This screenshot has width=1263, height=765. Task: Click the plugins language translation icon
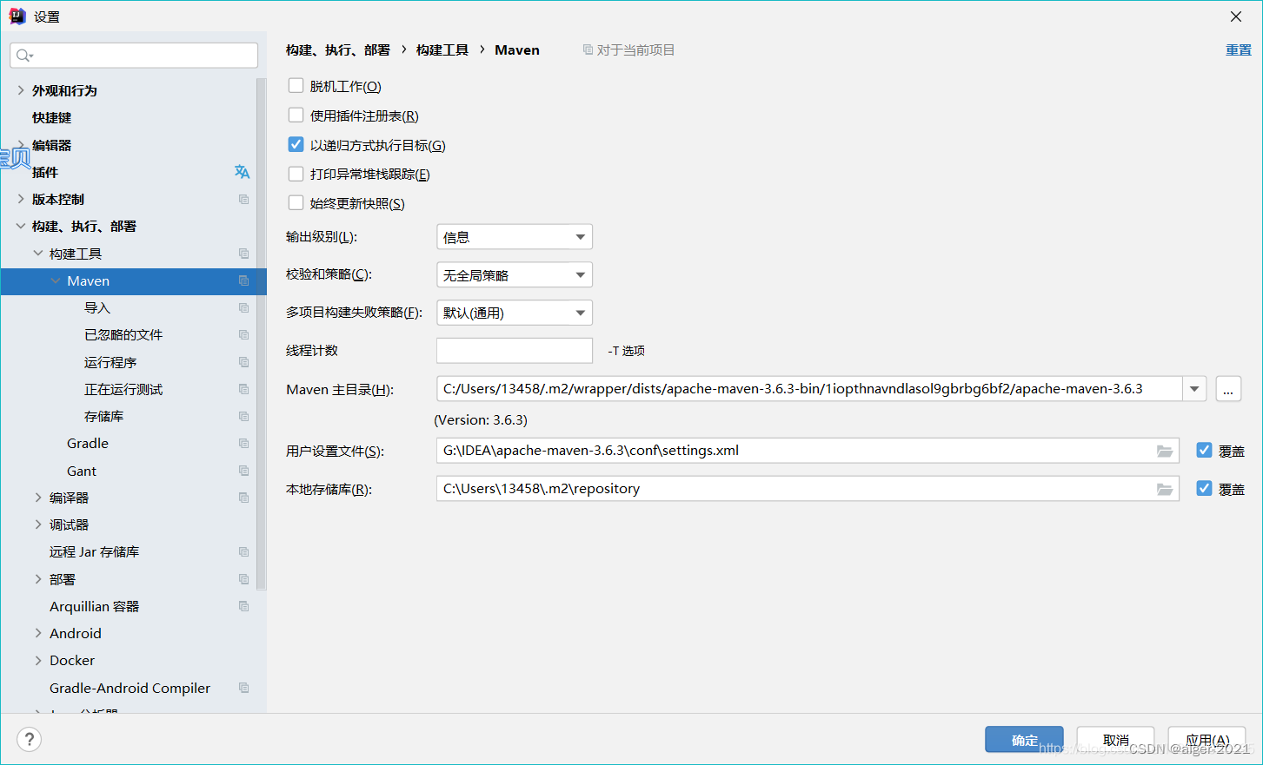(x=242, y=172)
